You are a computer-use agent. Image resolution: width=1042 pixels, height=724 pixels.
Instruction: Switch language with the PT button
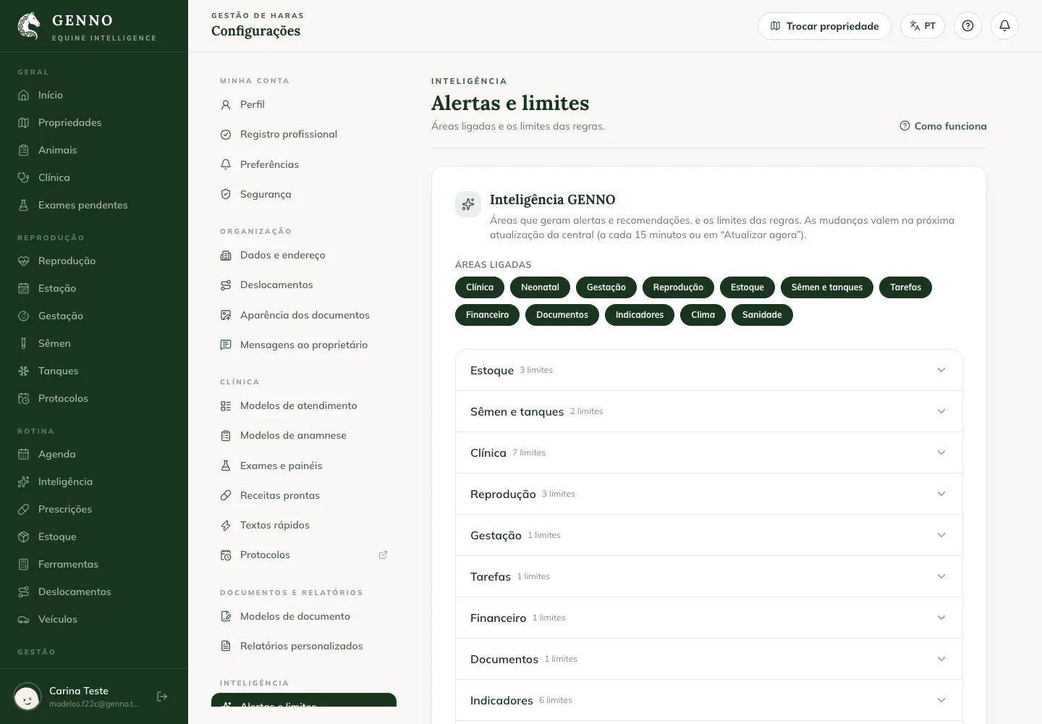point(923,26)
